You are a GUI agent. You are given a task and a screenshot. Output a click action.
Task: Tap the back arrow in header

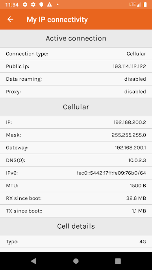(10, 19)
